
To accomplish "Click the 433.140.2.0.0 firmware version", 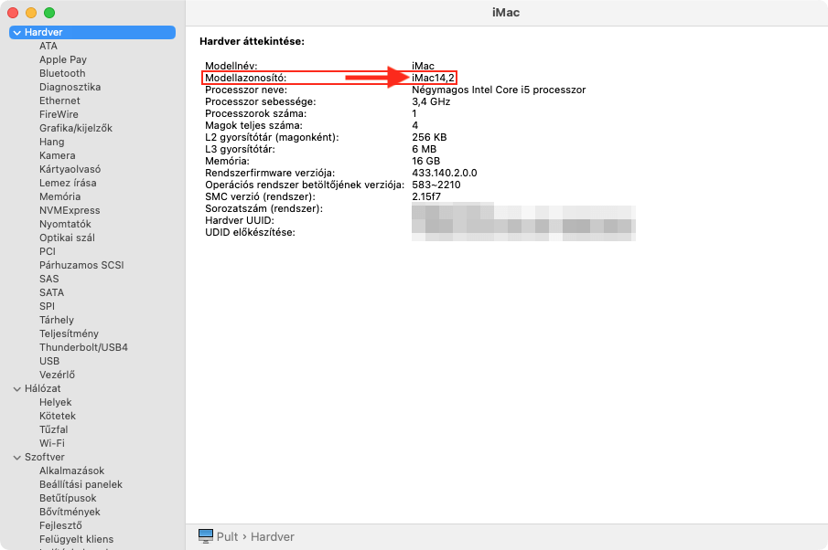I will click(x=444, y=173).
